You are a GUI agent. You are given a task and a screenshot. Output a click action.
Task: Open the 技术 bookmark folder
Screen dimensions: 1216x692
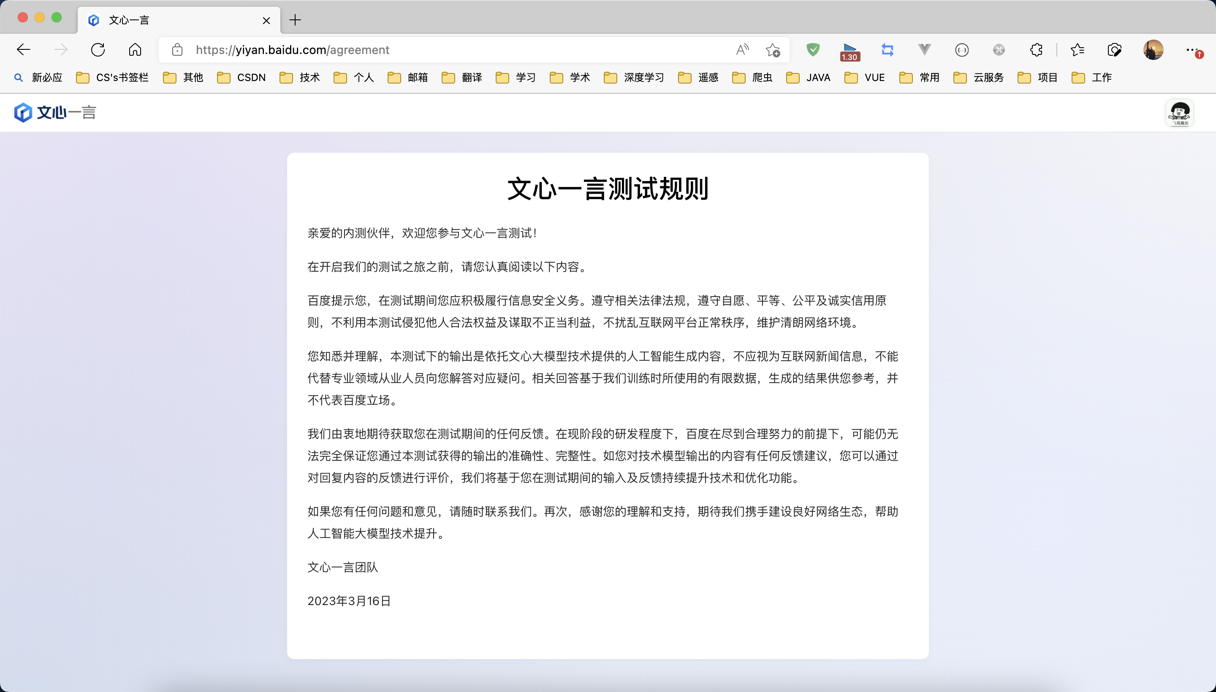(x=300, y=78)
